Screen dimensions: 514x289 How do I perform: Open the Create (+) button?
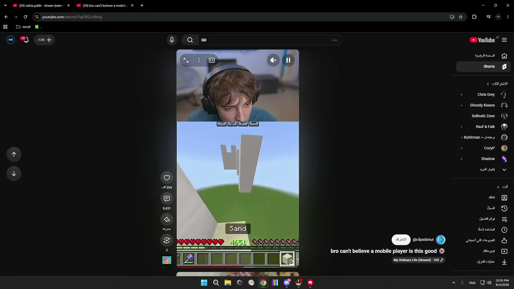(x=44, y=40)
